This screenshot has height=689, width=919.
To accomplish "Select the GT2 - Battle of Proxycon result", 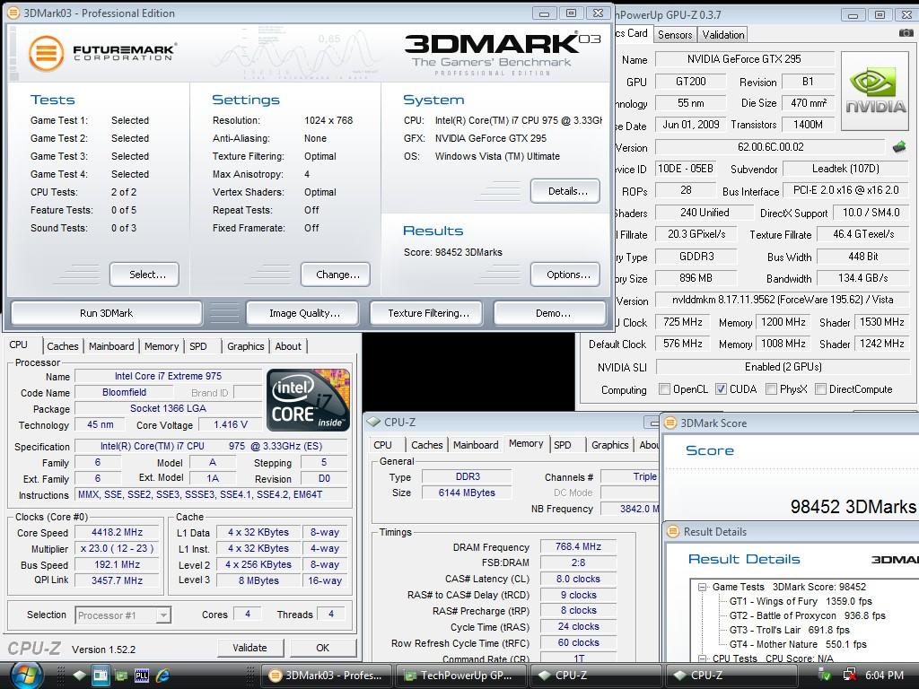I will coord(807,615).
